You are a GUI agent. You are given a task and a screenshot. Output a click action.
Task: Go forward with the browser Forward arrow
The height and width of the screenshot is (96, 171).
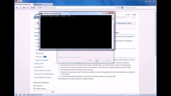[20, 8]
